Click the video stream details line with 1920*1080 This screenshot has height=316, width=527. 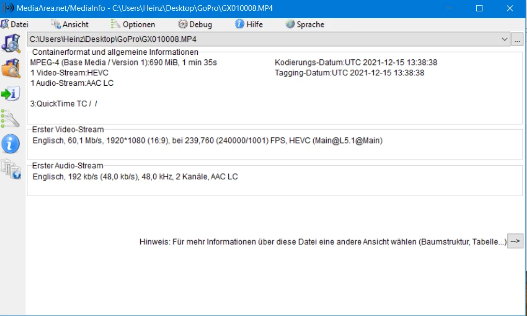208,140
